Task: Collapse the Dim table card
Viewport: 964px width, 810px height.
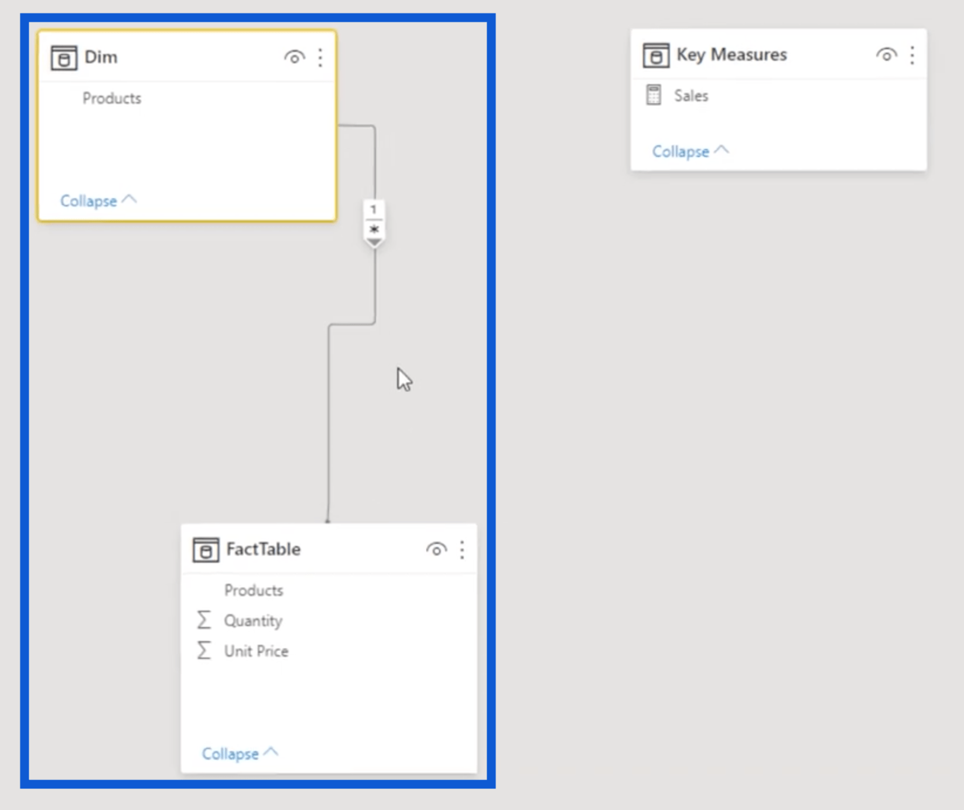Action: (98, 200)
